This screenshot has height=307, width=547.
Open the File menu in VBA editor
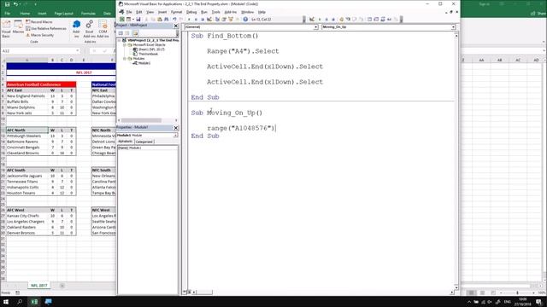click(129, 12)
